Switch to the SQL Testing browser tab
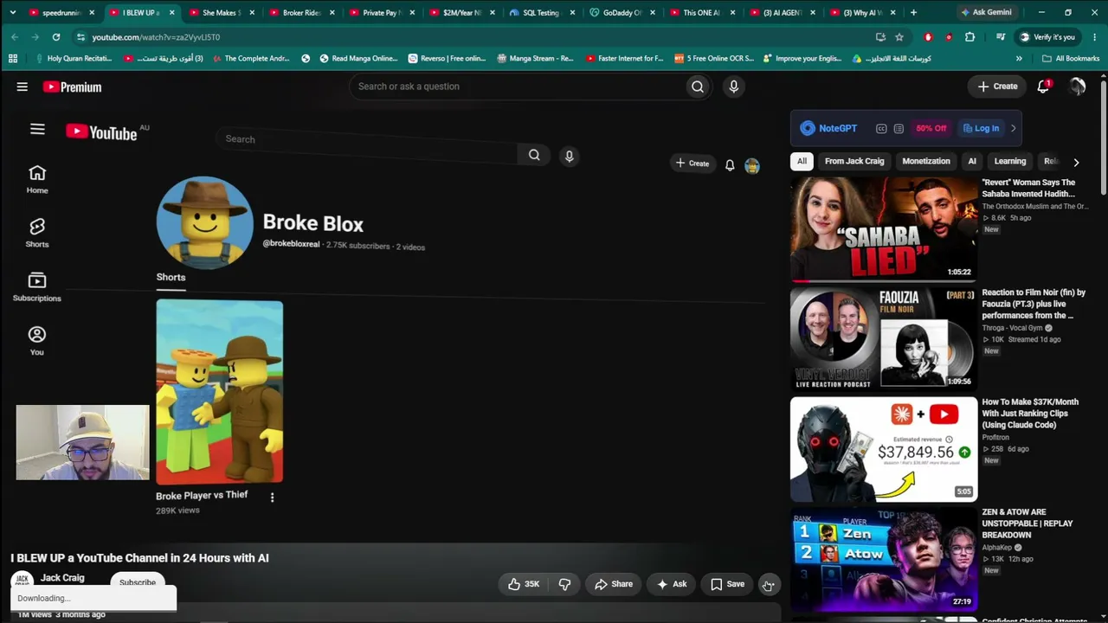 click(x=541, y=13)
